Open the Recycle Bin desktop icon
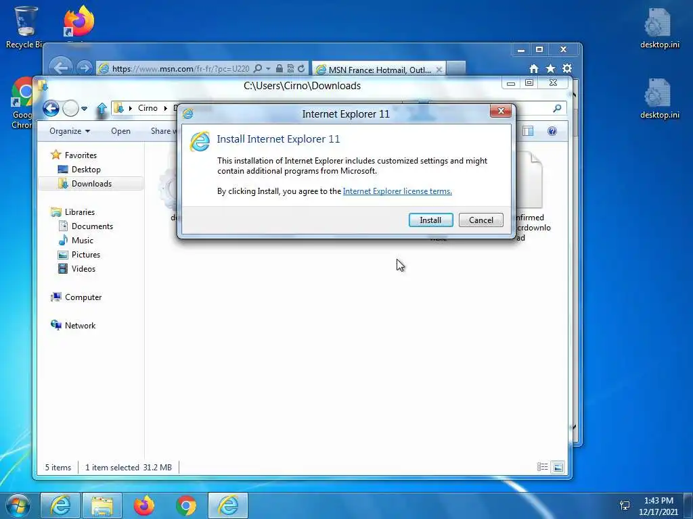 coord(25,26)
